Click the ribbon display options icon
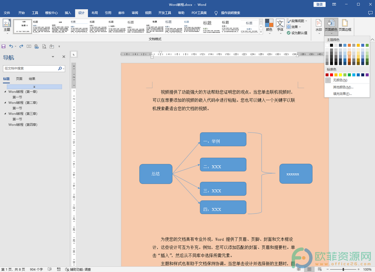This screenshot has height=272, width=375. 334,4
